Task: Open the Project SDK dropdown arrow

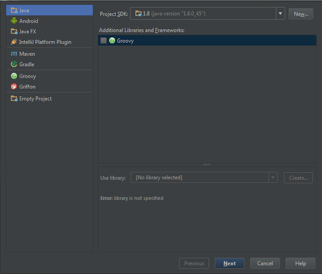Action: (280, 14)
